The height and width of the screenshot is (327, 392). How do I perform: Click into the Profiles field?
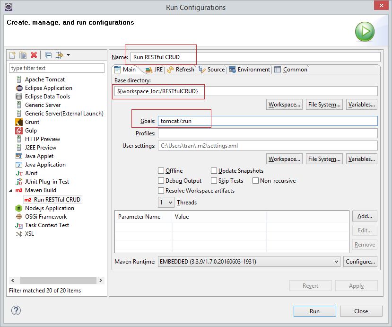(268, 133)
